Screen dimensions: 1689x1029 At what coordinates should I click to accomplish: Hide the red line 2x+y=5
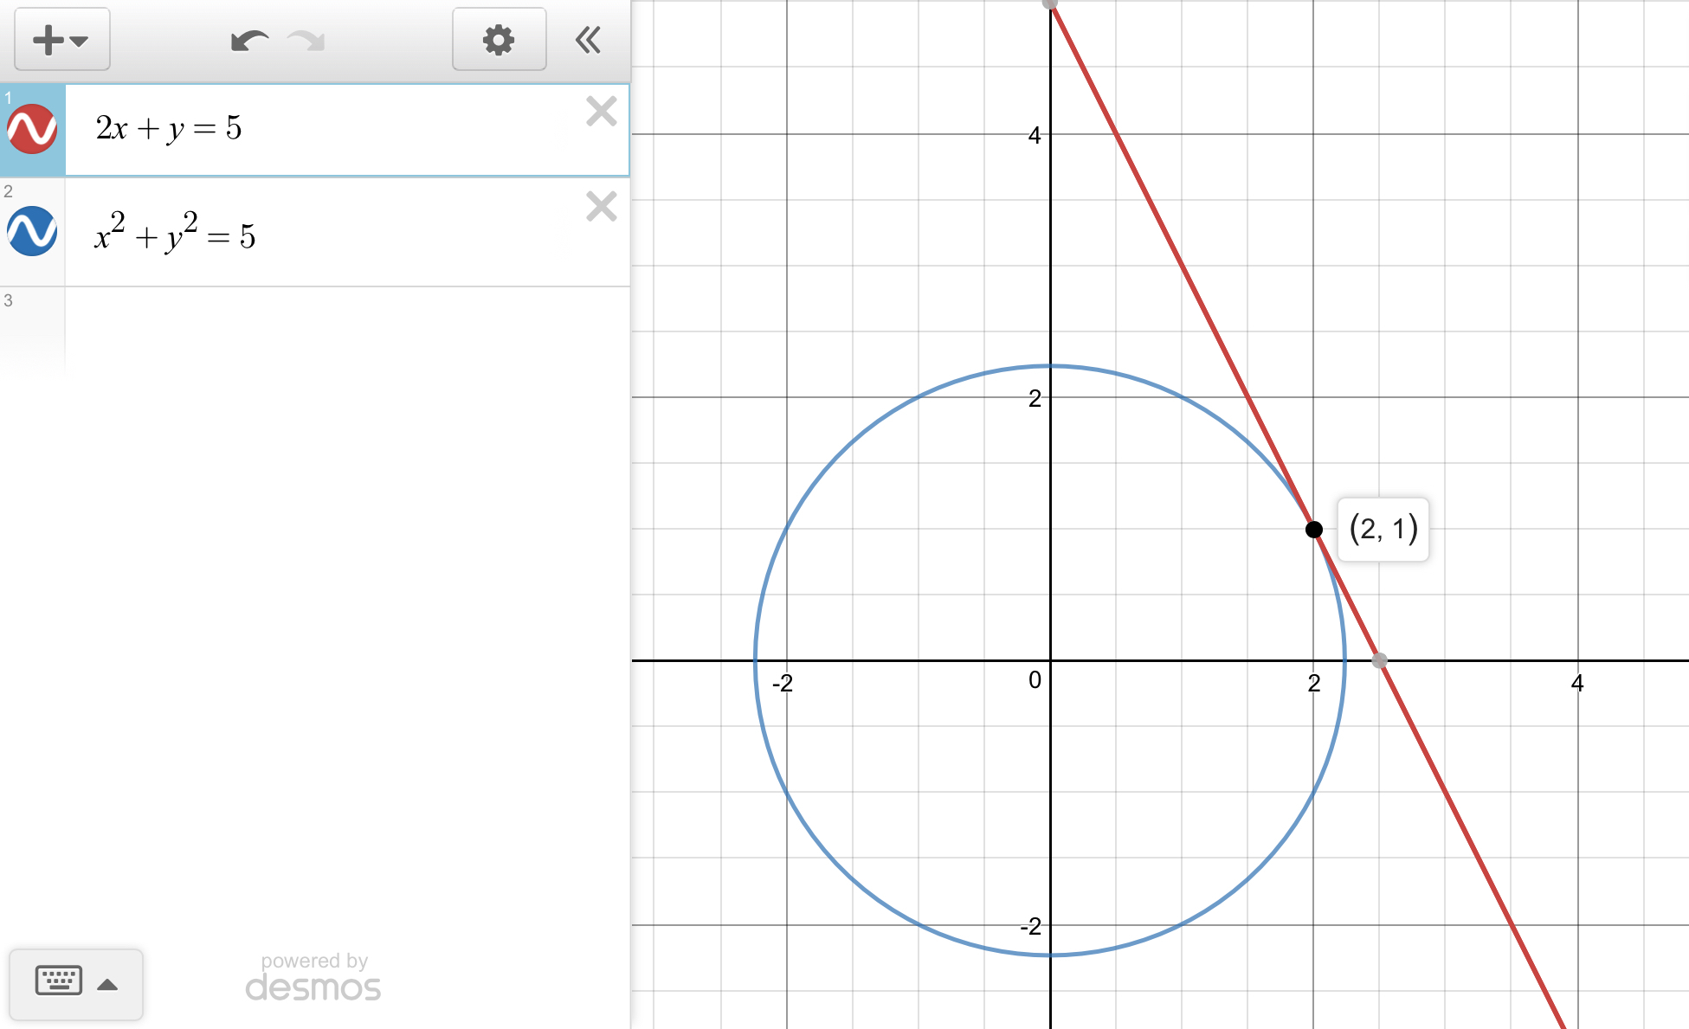click(x=32, y=129)
